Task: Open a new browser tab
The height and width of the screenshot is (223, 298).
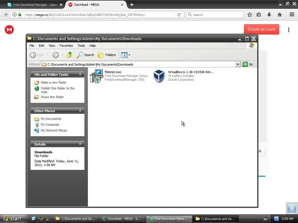Action: (132, 5)
